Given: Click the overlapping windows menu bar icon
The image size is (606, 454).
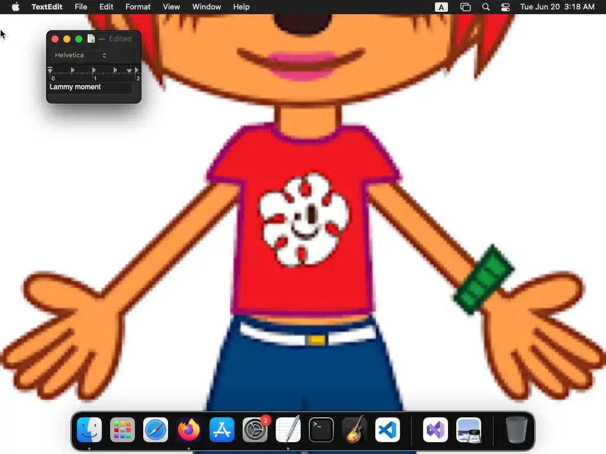Looking at the screenshot, I should [465, 7].
